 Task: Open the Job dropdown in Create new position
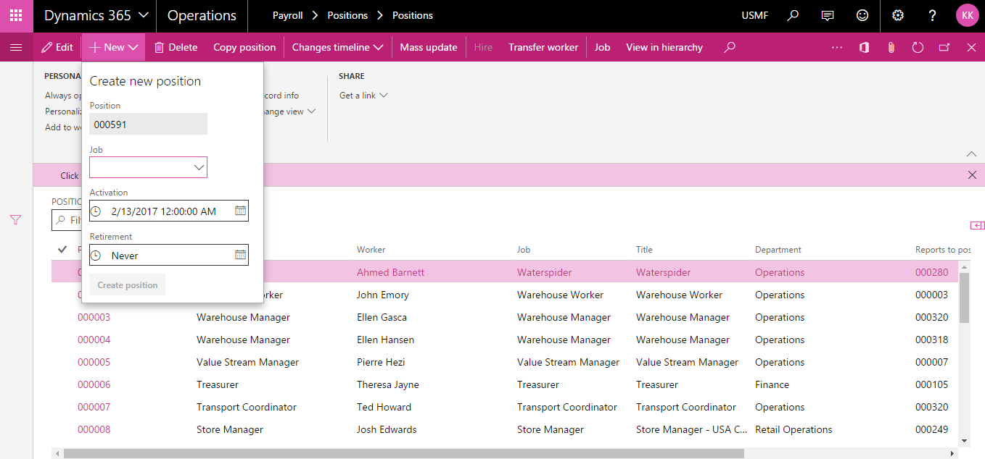[x=198, y=167]
